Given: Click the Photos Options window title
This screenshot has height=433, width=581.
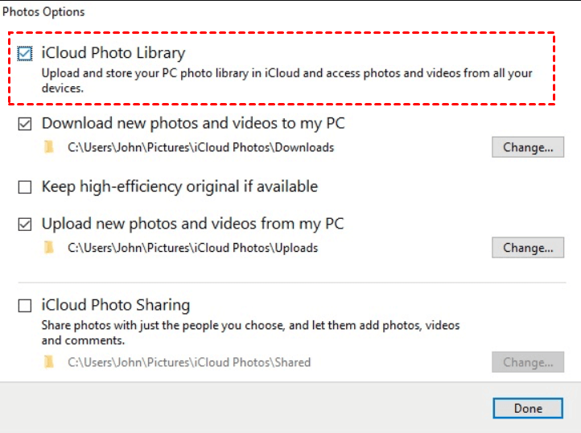Looking at the screenshot, I should coord(43,12).
